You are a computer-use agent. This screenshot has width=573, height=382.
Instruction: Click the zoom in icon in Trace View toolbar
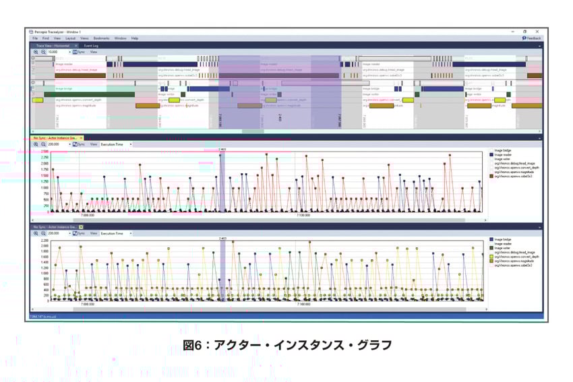click(36, 52)
